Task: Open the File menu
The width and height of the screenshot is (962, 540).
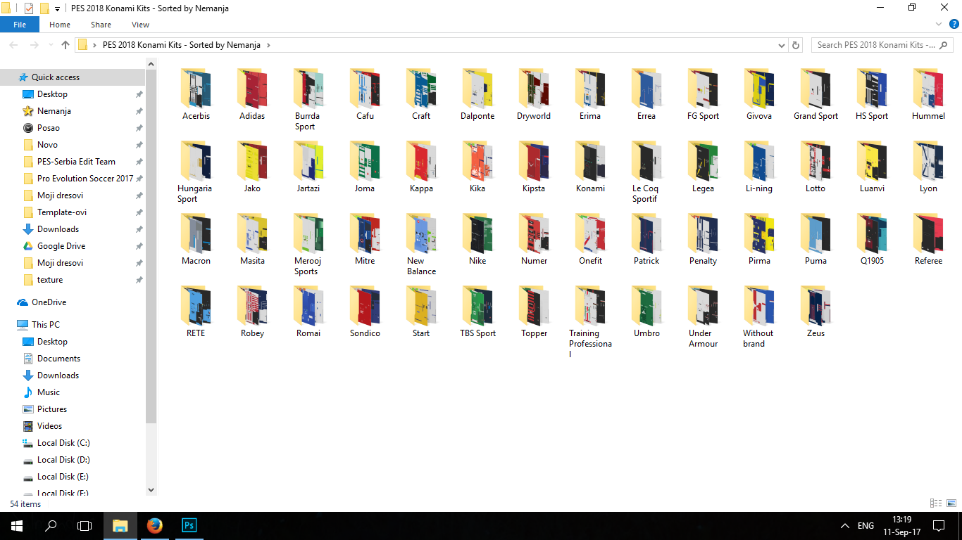Action: click(20, 25)
